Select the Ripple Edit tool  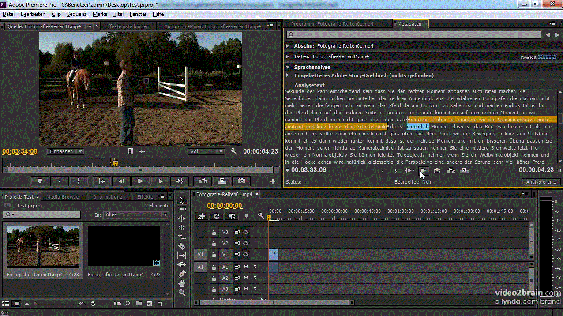tap(182, 218)
